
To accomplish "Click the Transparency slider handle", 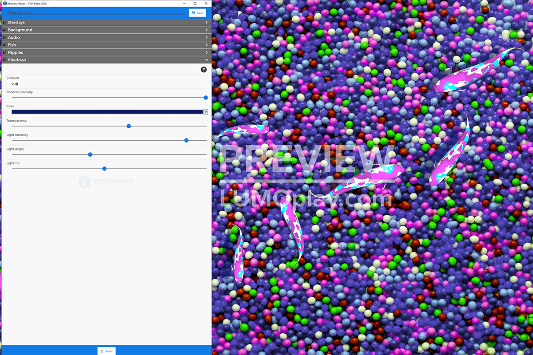I will point(129,126).
